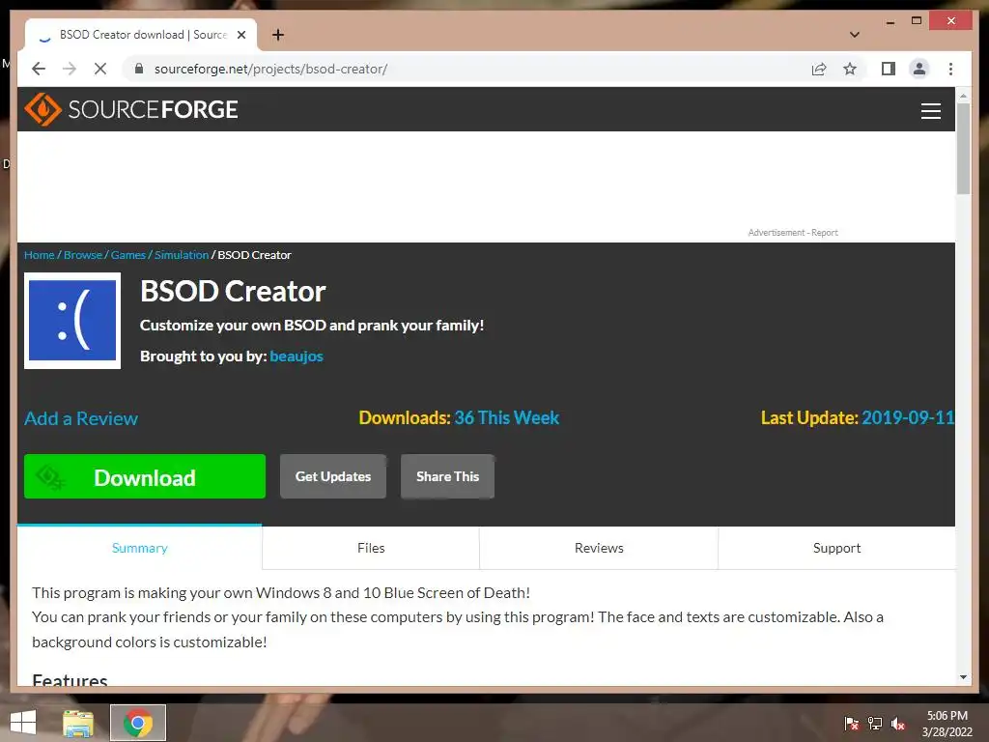Image resolution: width=989 pixels, height=742 pixels.
Task: Click the Advertisement - Report link
Action: coord(793,233)
